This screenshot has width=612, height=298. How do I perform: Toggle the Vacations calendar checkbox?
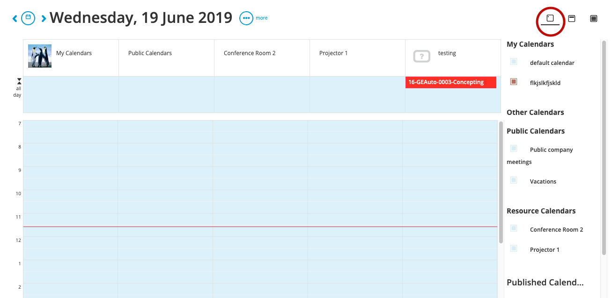pyautogui.click(x=514, y=180)
